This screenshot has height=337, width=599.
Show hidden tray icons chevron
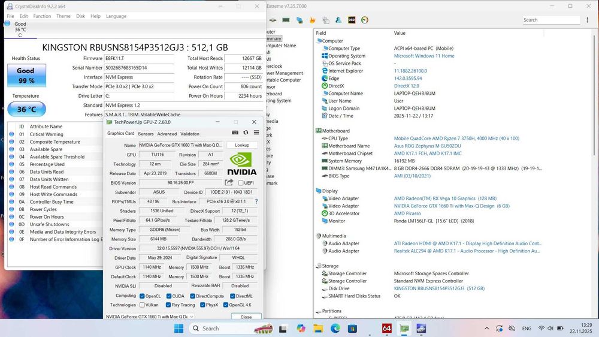click(486, 328)
